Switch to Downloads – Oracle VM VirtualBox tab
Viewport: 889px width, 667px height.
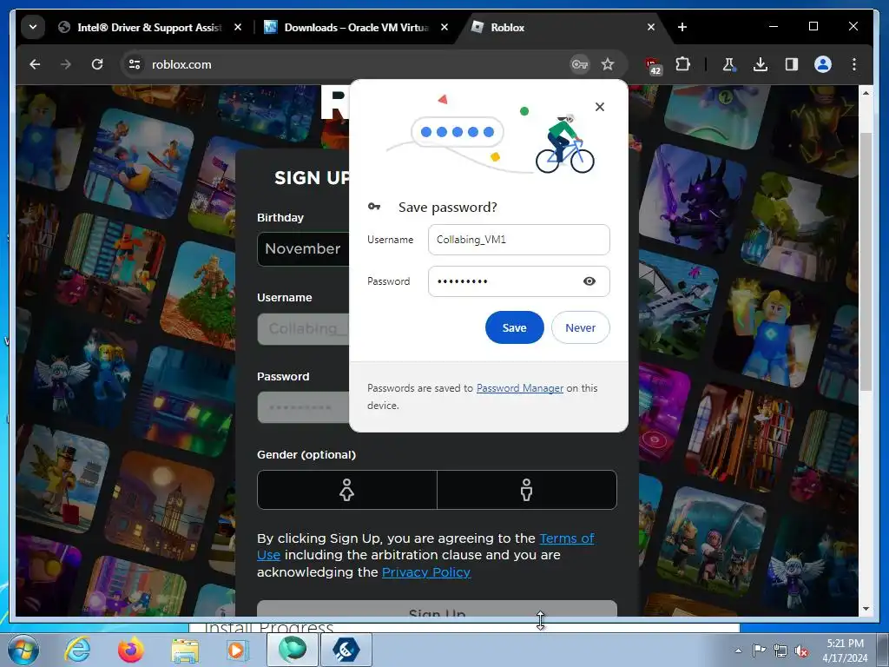tap(357, 27)
